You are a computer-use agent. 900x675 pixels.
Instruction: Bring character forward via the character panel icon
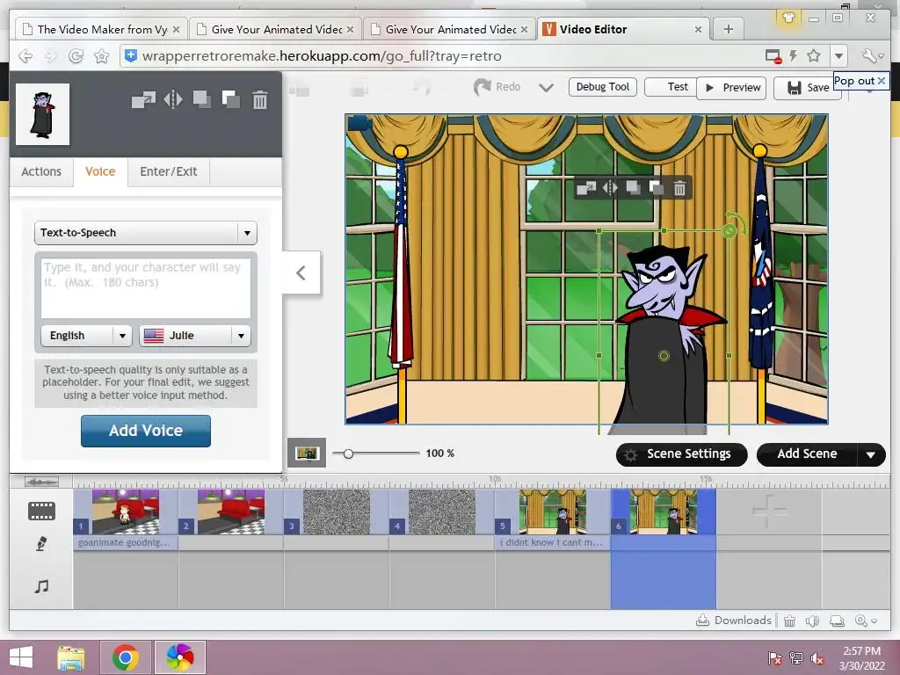click(201, 99)
